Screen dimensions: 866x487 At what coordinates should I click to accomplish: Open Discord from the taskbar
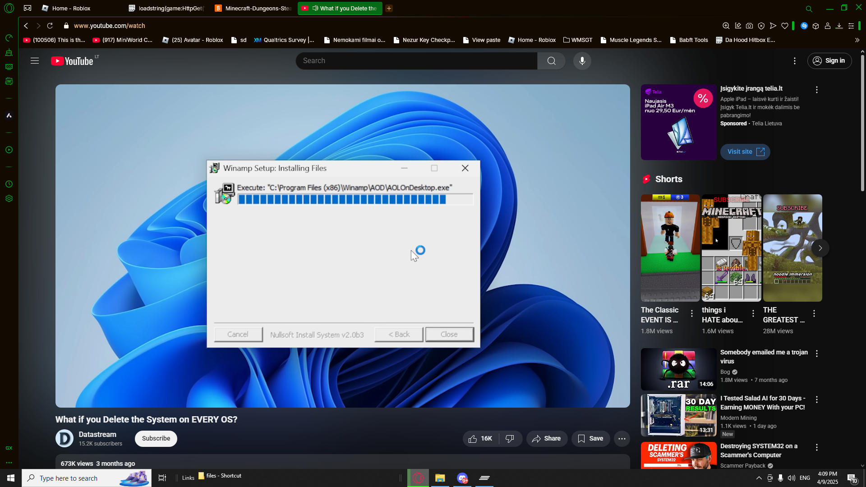click(462, 478)
